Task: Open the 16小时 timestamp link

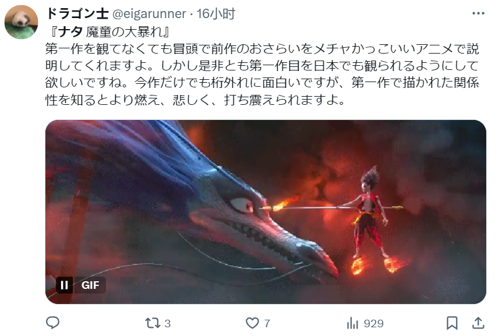Action: point(215,13)
